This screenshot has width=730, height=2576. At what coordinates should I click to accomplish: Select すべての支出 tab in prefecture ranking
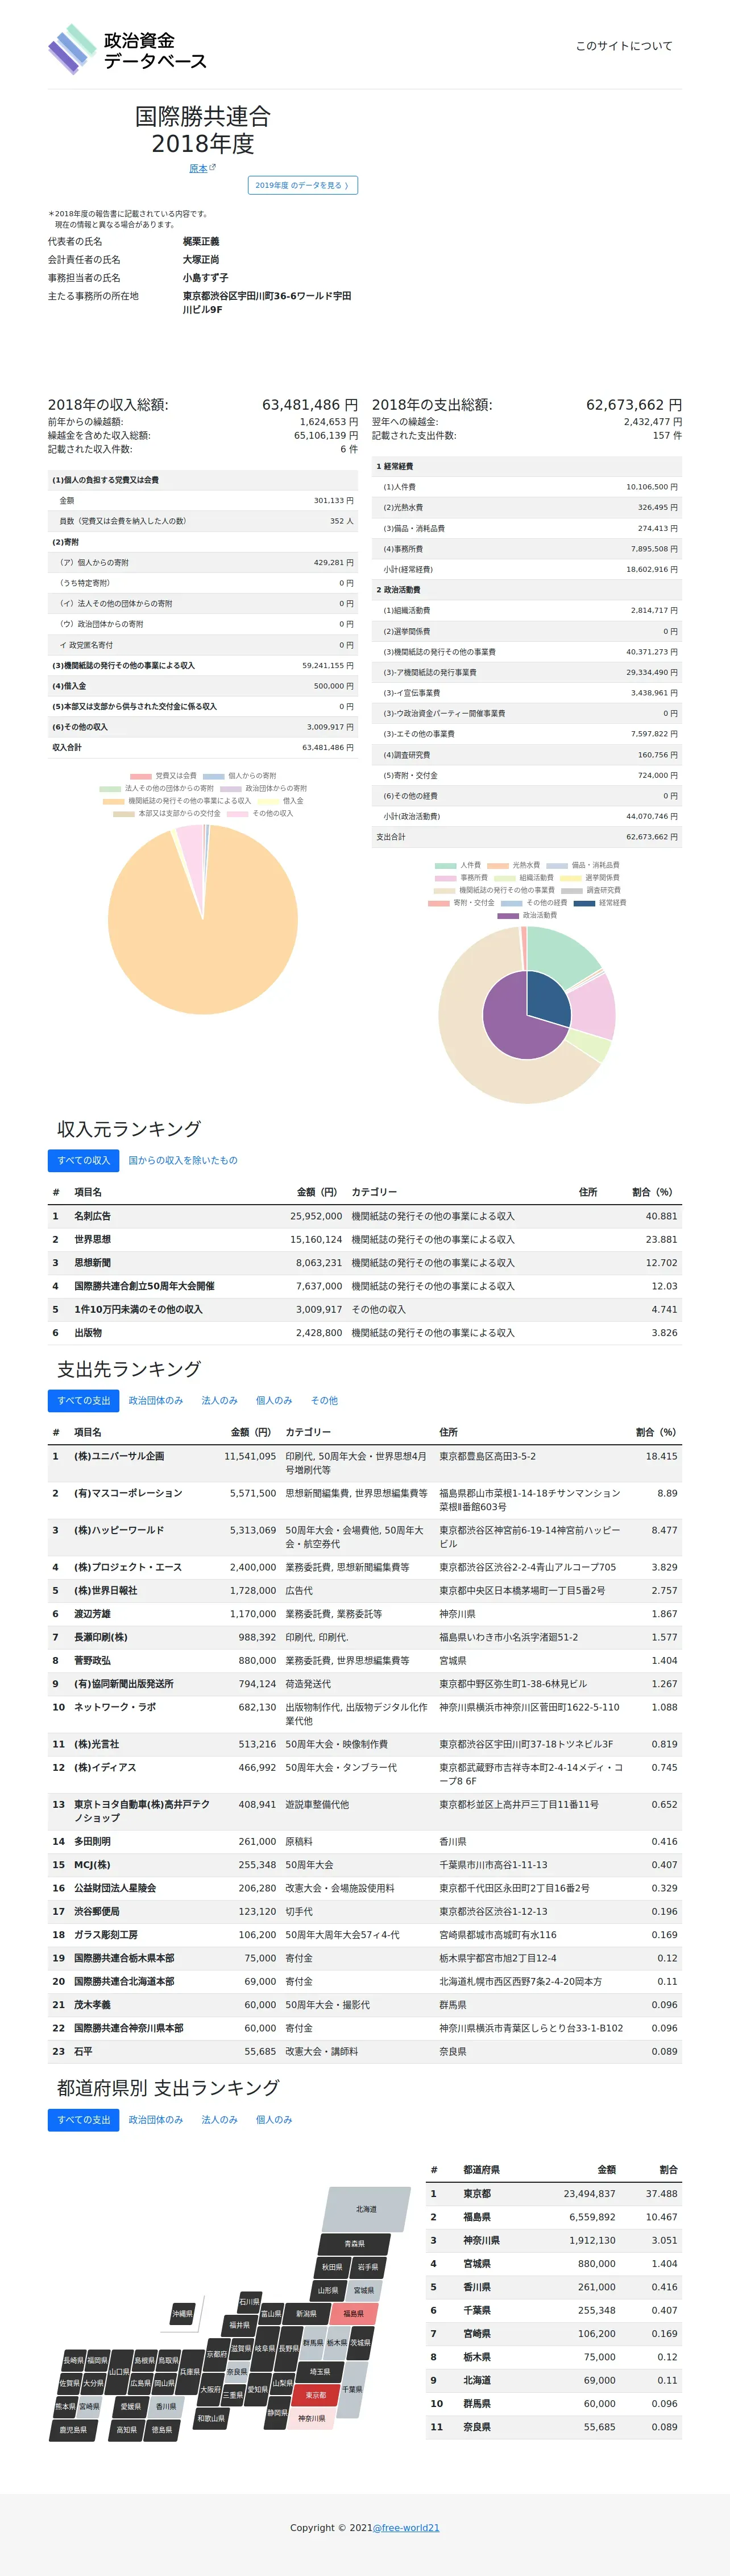(x=83, y=2119)
